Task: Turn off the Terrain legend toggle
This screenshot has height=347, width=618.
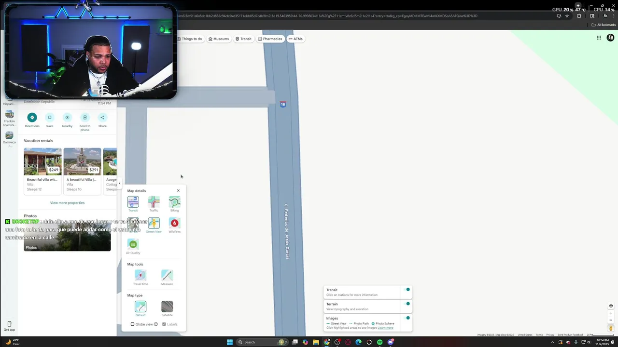Action: point(407,304)
